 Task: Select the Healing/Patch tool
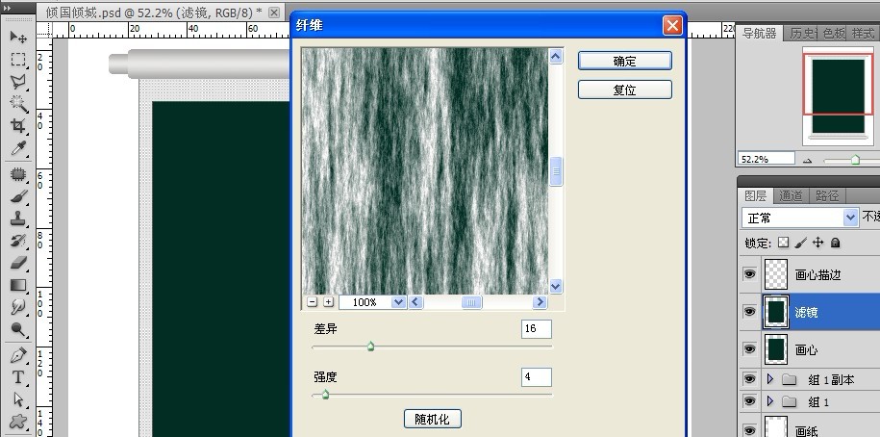tap(18, 174)
